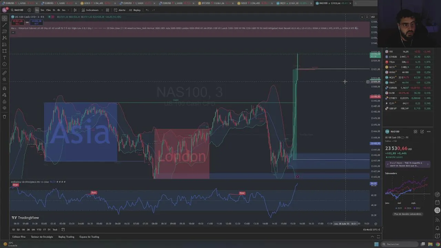This screenshot has width=441, height=248.
Task: Open the Espace de Trading tab
Action: [x=89, y=237]
